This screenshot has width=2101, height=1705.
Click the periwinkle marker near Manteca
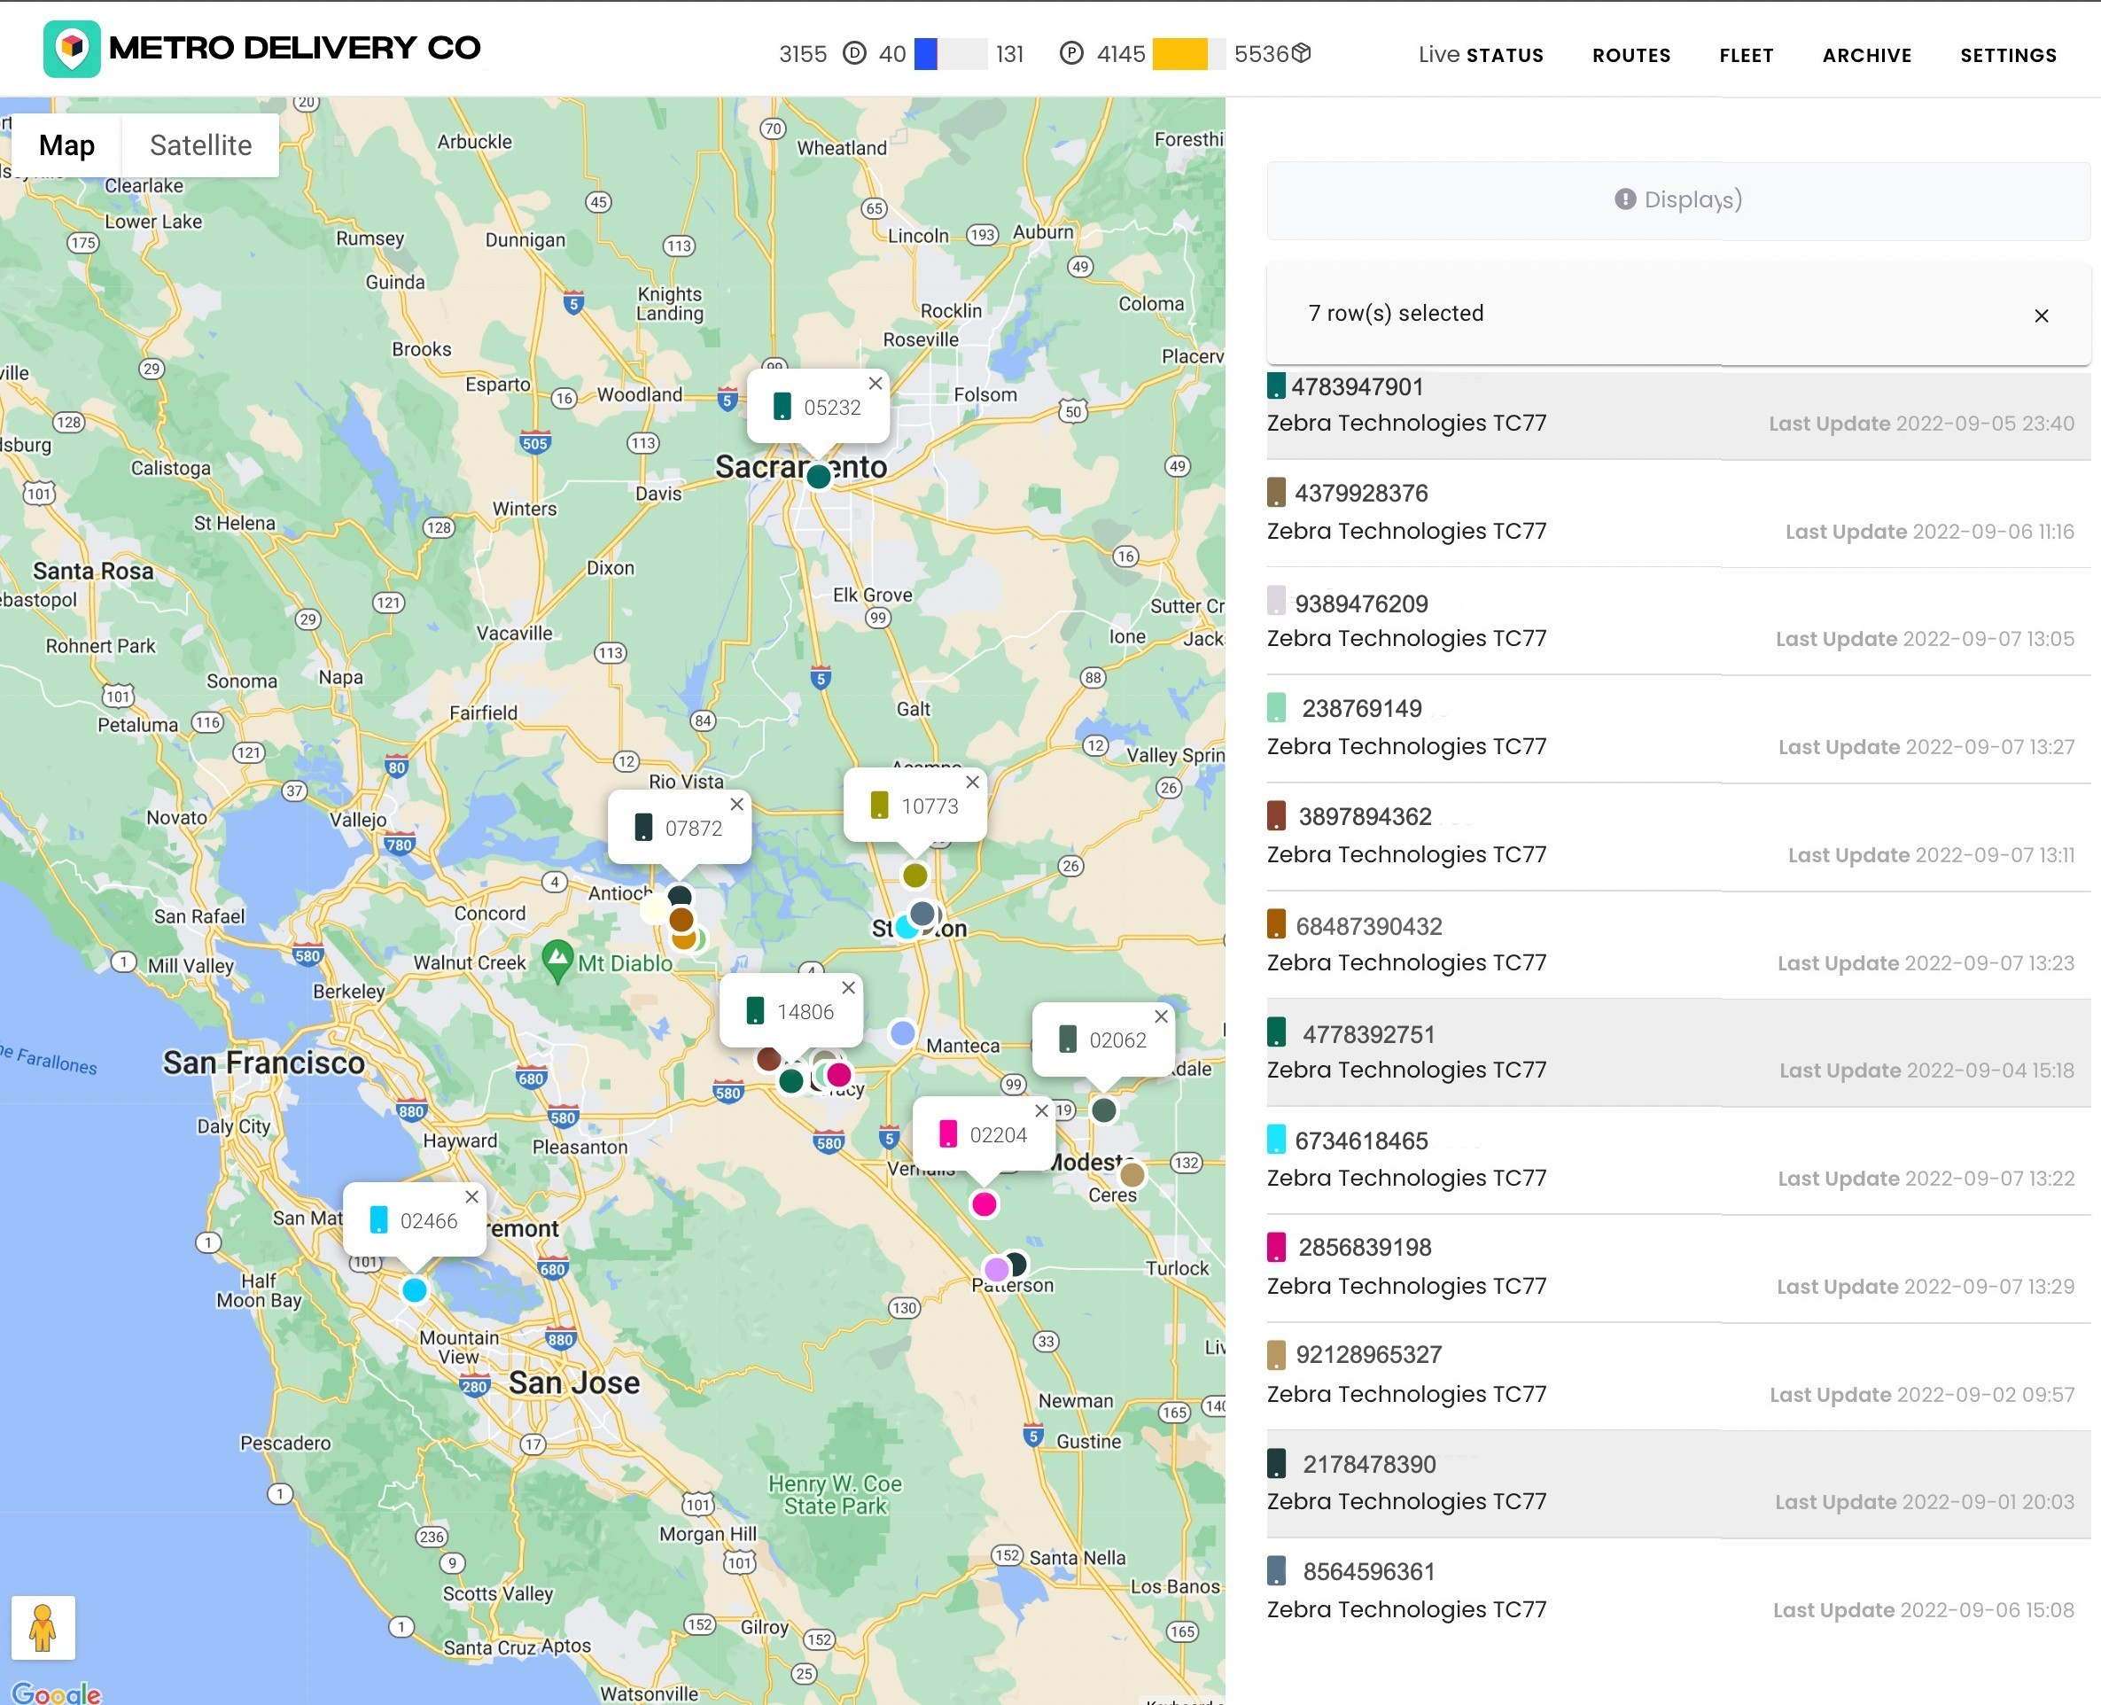point(902,1032)
